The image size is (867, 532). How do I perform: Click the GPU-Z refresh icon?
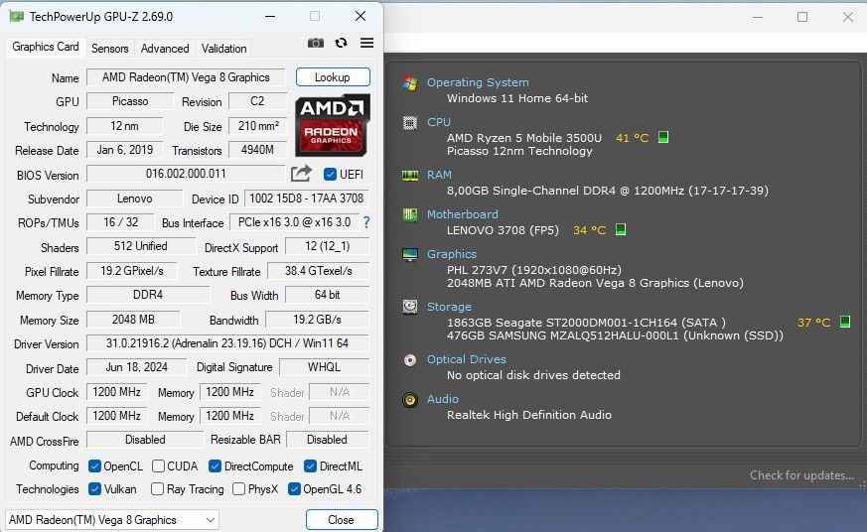click(x=342, y=43)
